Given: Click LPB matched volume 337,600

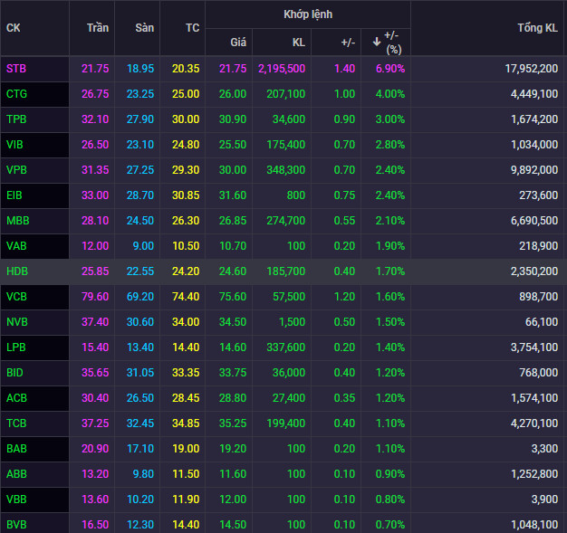Looking at the screenshot, I should 285,347.
